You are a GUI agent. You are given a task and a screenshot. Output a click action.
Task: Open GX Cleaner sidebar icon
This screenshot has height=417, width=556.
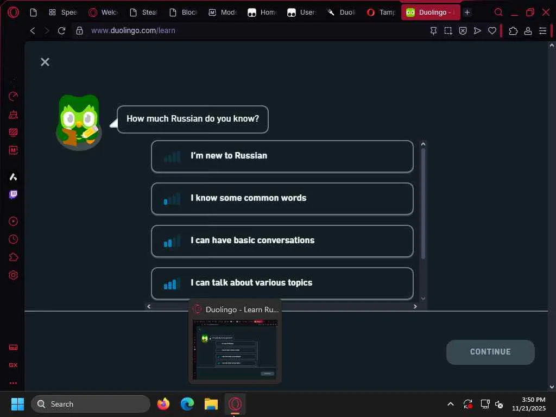(x=13, y=115)
